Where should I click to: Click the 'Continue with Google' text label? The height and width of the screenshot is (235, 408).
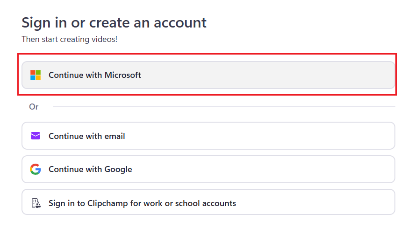point(90,169)
